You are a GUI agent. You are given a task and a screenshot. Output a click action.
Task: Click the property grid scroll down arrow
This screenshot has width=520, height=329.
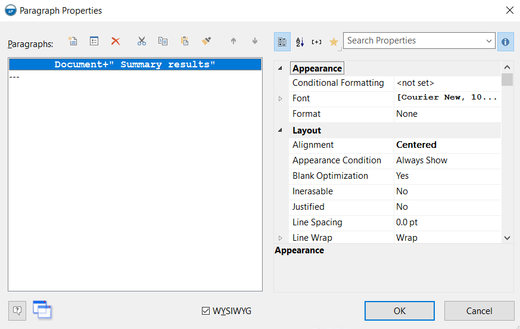pyautogui.click(x=507, y=238)
